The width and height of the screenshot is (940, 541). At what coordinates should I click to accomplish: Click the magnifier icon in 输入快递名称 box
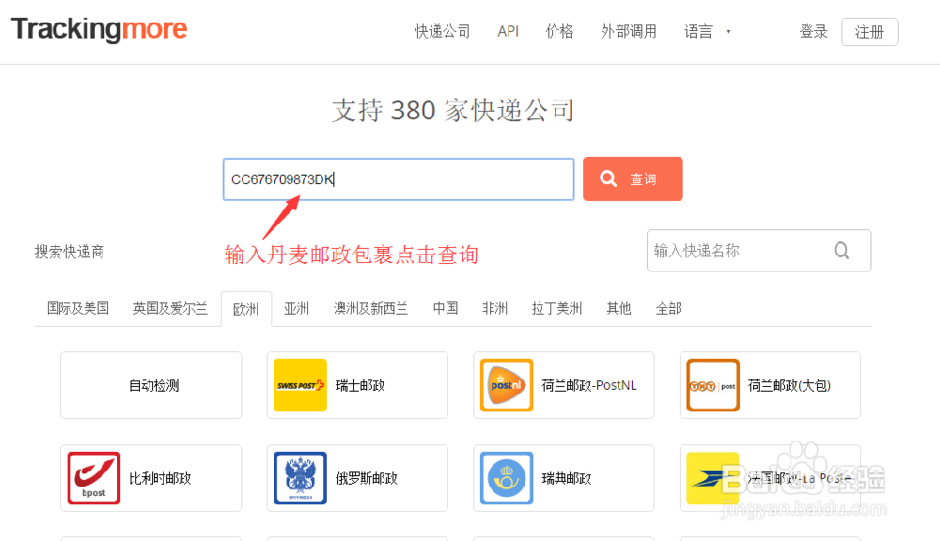click(x=840, y=251)
